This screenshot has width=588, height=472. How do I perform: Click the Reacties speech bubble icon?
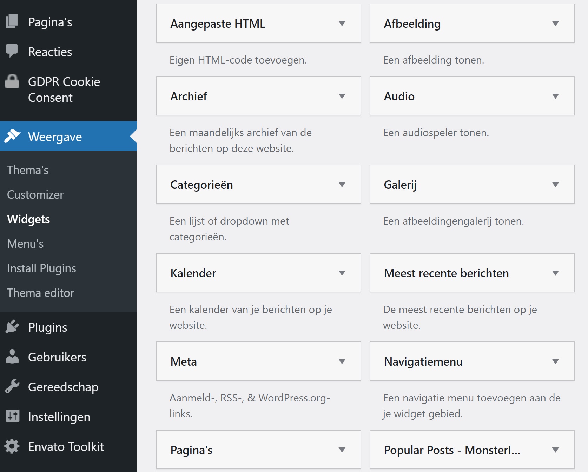point(12,51)
